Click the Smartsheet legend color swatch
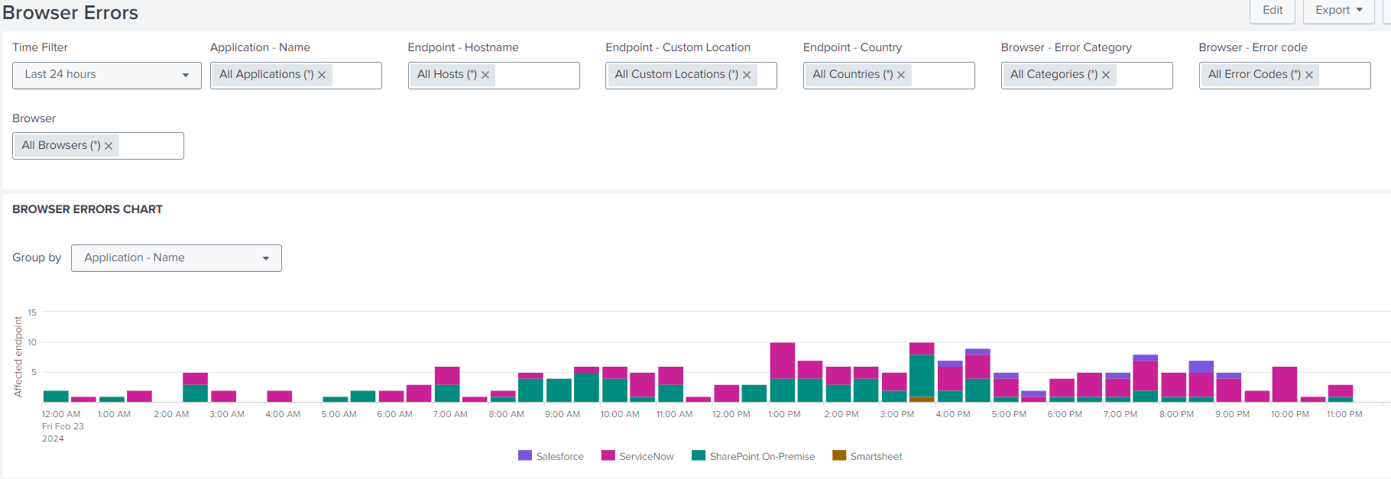The width and height of the screenshot is (1391, 479). [839, 455]
